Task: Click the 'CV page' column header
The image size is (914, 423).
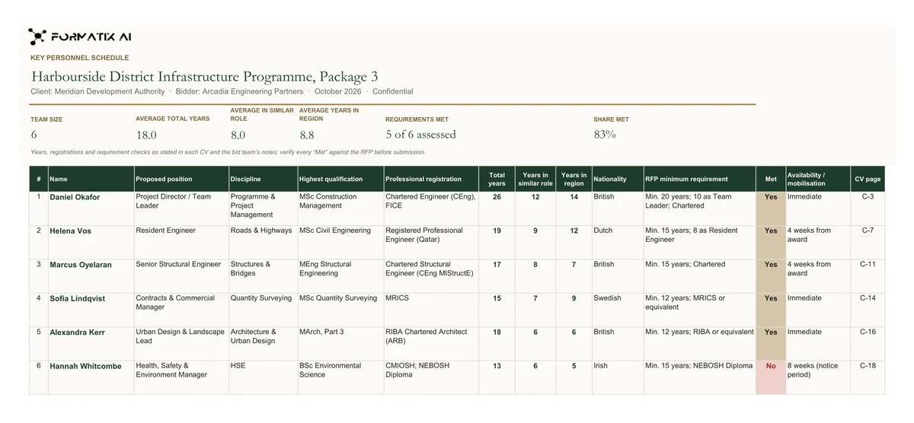Action: tap(868, 180)
